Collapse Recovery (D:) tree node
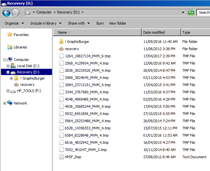This screenshot has width=210, height=171. tap(8, 72)
